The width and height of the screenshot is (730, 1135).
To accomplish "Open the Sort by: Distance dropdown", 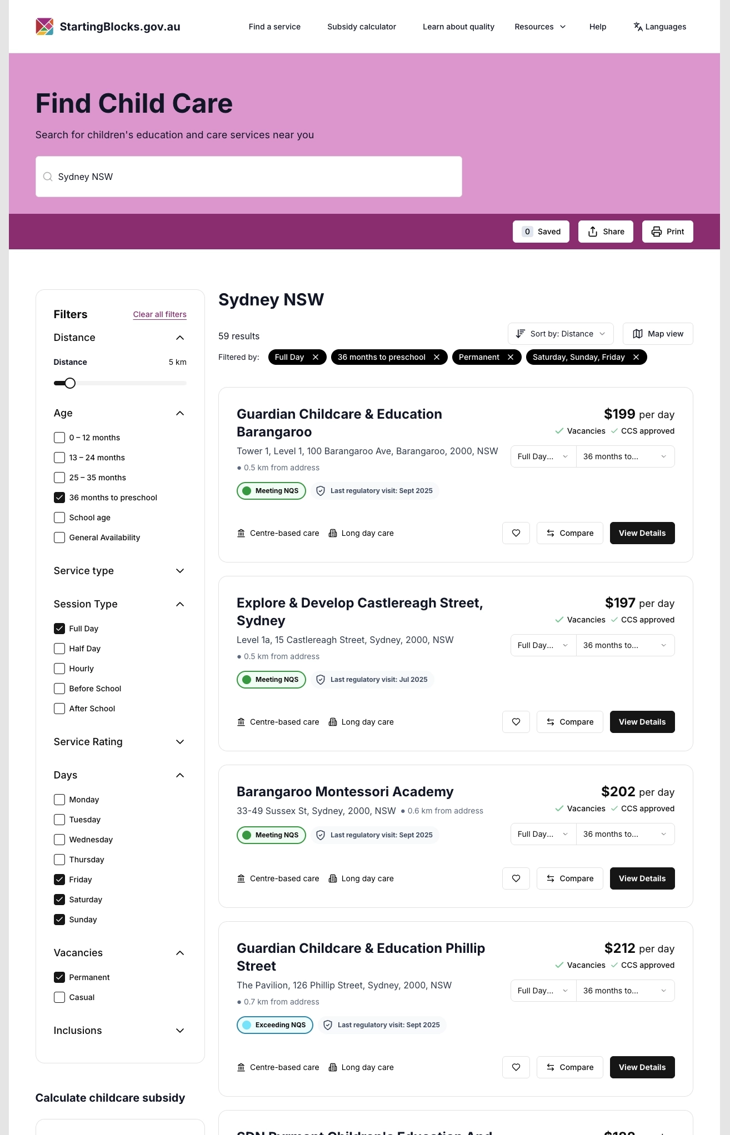I will tap(561, 334).
